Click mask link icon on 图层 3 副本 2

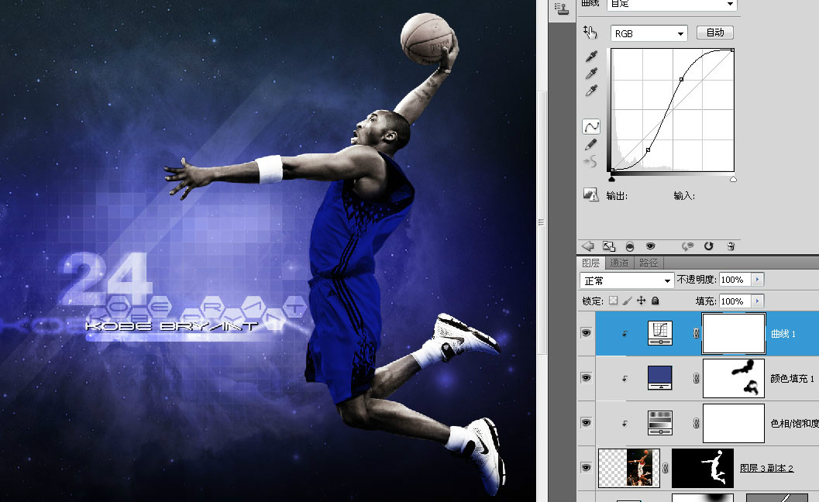(x=666, y=468)
